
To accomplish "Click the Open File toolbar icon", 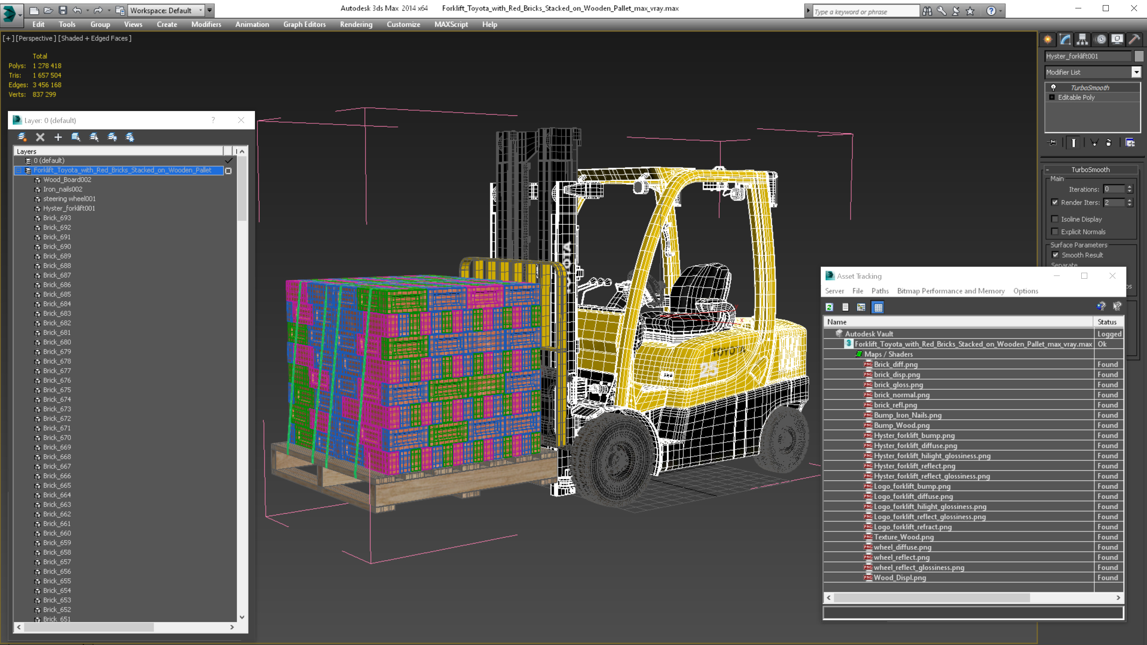I will pyautogui.click(x=48, y=10).
